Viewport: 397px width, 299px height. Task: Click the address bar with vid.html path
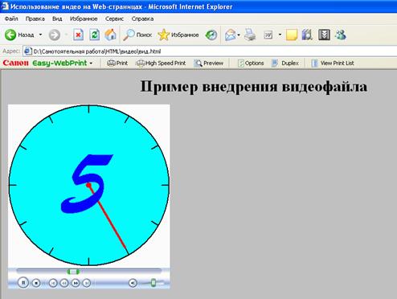[209, 51]
